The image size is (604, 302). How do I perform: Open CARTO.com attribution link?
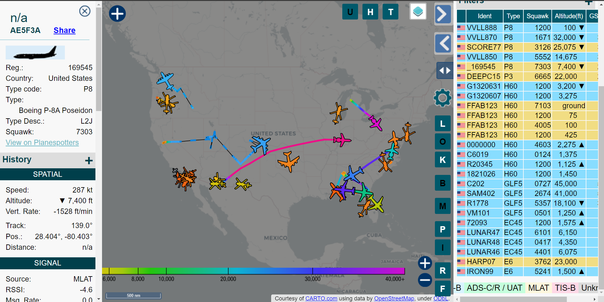point(321,299)
